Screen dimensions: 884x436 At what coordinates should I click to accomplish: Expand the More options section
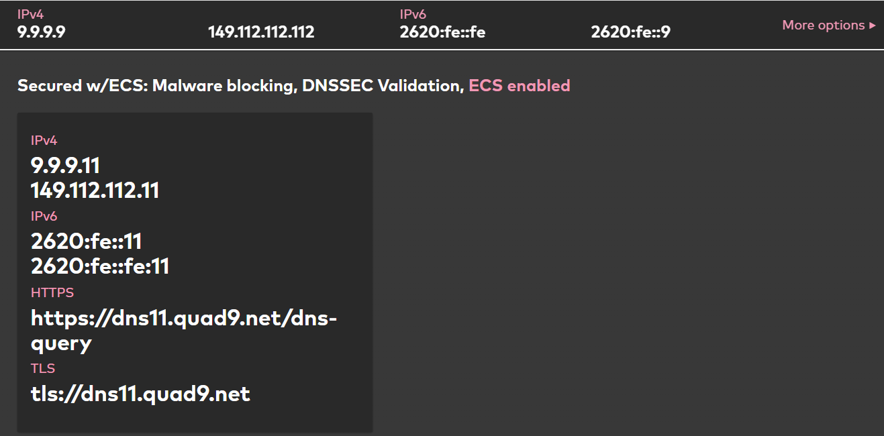coord(824,25)
